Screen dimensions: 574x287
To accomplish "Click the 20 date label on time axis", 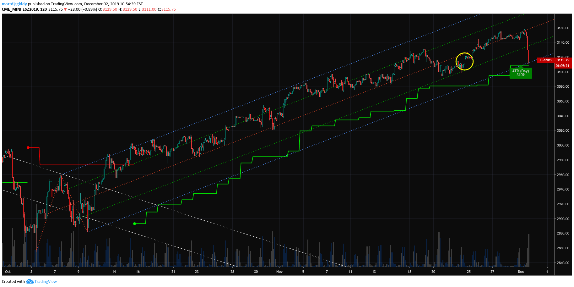I will click(x=433, y=272).
